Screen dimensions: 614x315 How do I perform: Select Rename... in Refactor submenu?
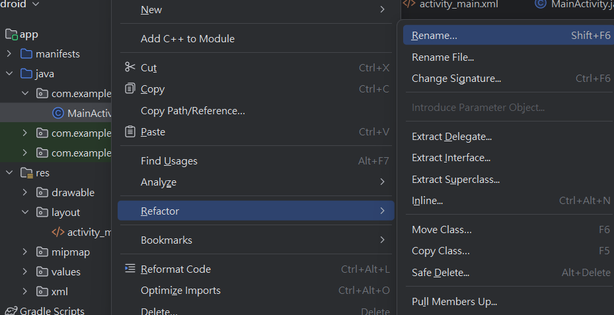click(x=509, y=35)
